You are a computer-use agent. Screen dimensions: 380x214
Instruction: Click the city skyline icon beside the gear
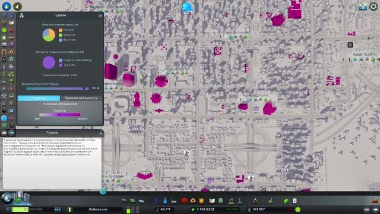pyautogui.click(x=363, y=7)
